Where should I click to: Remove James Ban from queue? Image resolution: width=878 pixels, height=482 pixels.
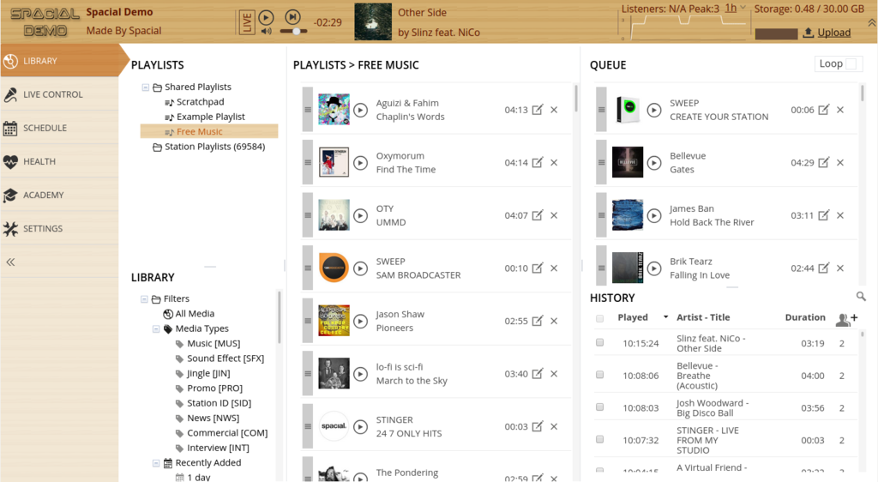coord(840,215)
